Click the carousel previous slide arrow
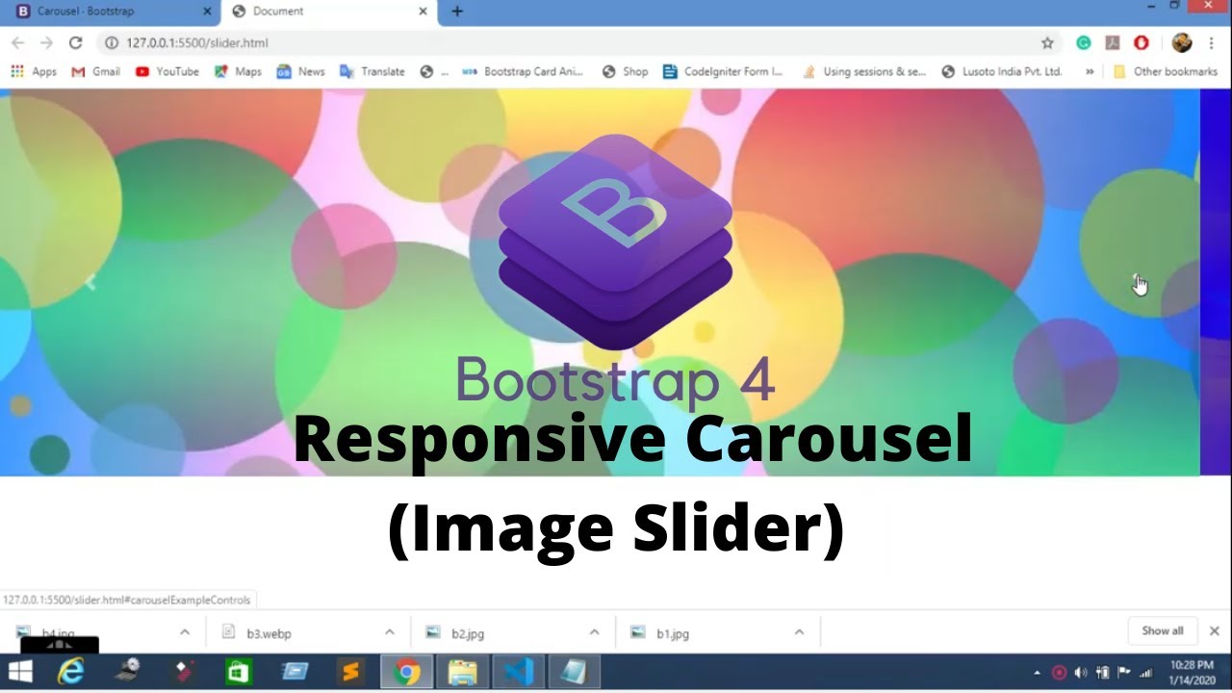Viewport: 1232px width, 693px height. pyautogui.click(x=90, y=282)
